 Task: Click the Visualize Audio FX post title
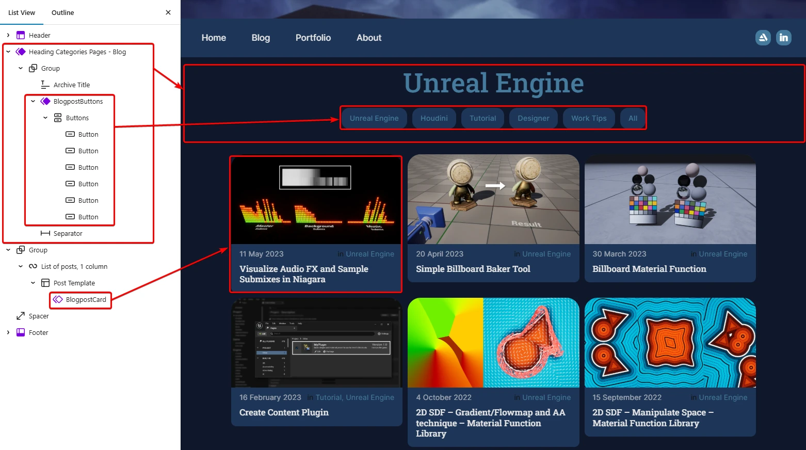304,274
